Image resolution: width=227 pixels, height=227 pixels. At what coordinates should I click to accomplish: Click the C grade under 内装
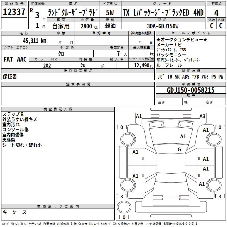coord(221,26)
